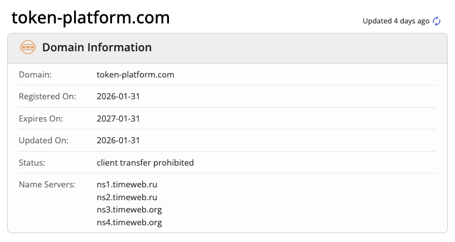
Task: Click the 'Updated On:' label
Action: point(43,141)
